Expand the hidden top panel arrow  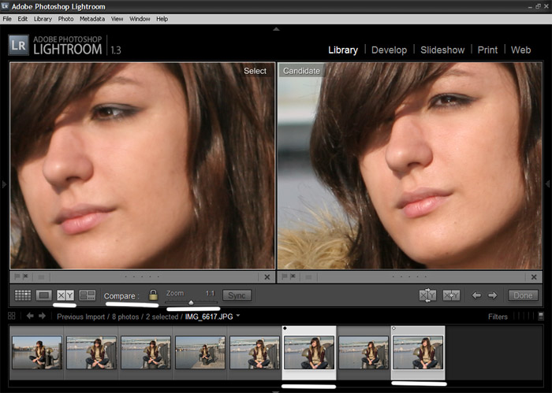(x=276, y=29)
